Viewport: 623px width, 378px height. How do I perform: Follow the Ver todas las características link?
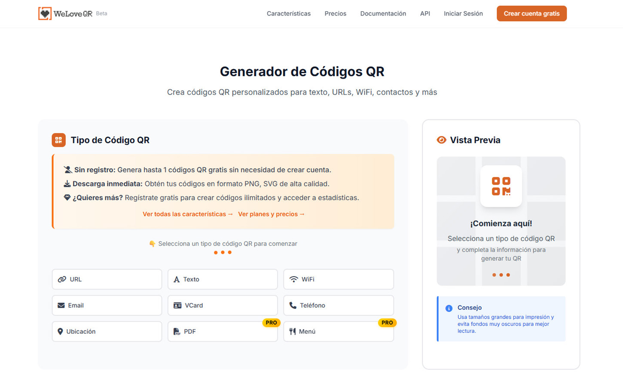coord(188,214)
